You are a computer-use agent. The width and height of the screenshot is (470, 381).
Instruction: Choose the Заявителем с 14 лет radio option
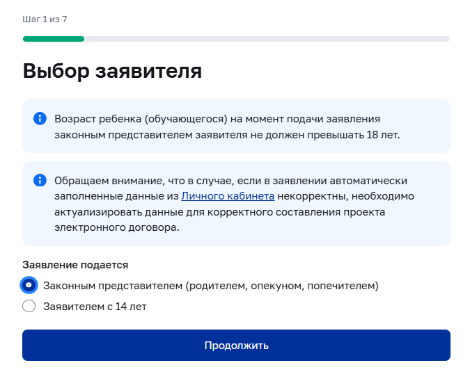[29, 306]
